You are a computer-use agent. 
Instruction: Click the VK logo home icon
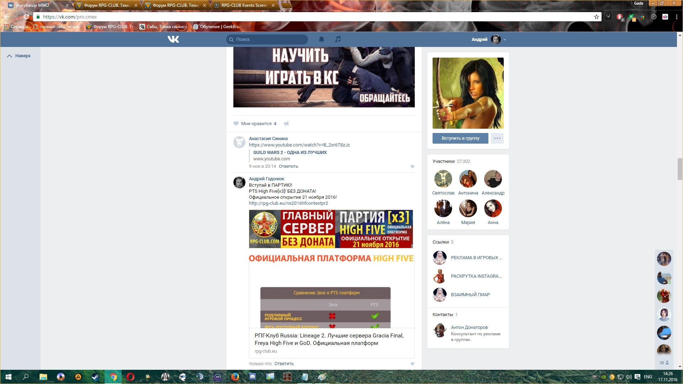pos(173,39)
